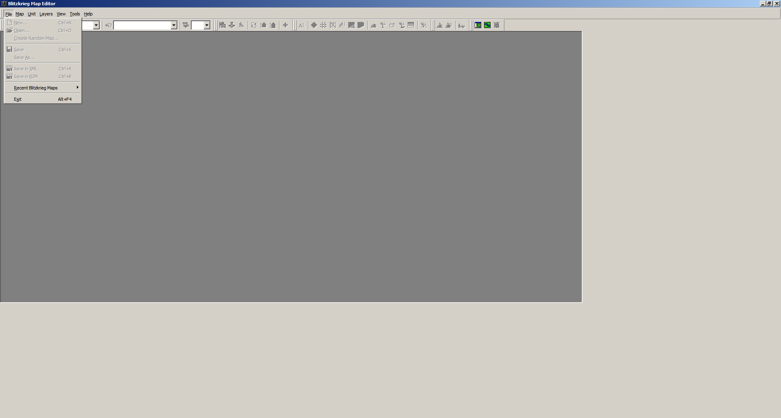The height and width of the screenshot is (418, 781).
Task: Open the Unit menu
Action: click(31, 14)
